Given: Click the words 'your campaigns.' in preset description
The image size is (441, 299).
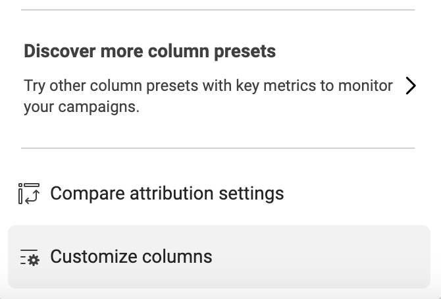Looking at the screenshot, I should pyautogui.click(x=82, y=107).
